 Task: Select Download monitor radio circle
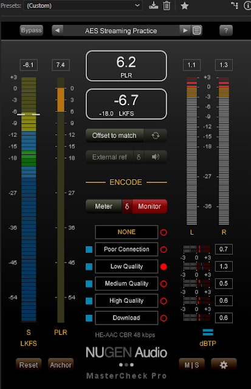point(163,318)
